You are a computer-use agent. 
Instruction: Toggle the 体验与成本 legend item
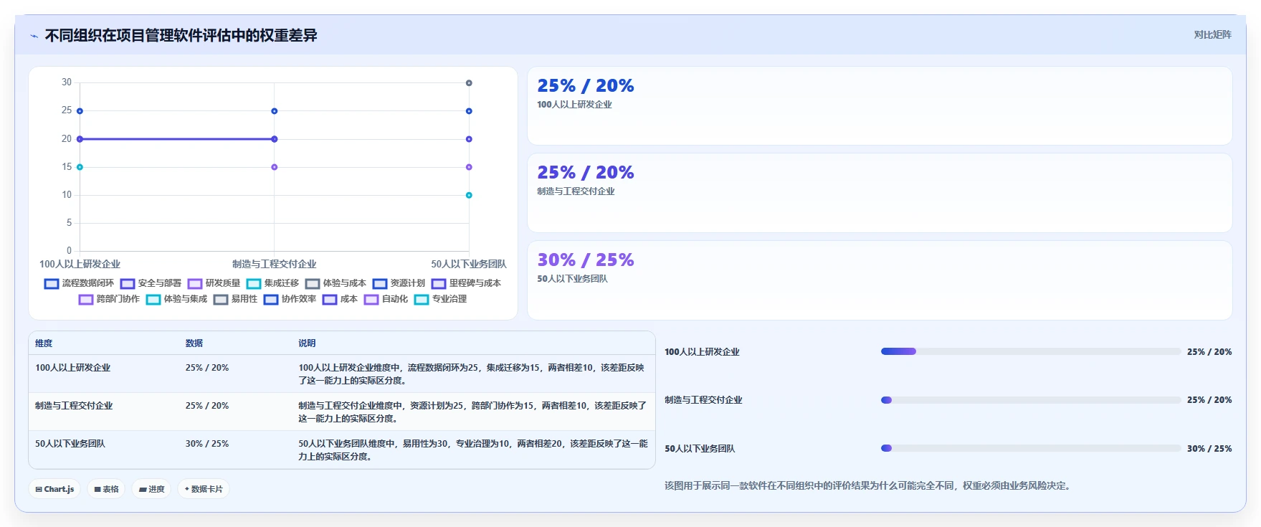336,283
